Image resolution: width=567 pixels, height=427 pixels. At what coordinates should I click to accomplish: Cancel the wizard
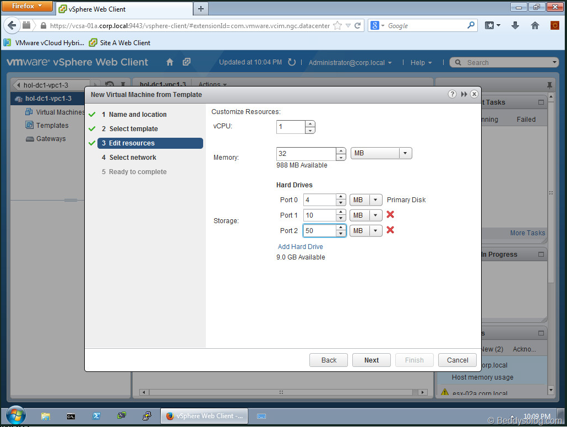pos(457,360)
